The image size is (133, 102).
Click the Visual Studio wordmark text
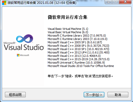[24, 47]
